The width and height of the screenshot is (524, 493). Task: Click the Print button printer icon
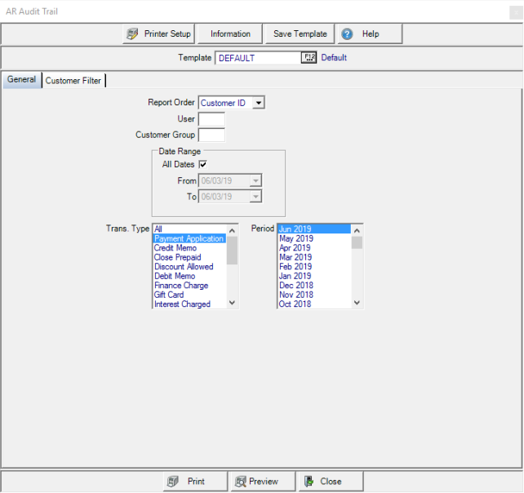tap(171, 482)
